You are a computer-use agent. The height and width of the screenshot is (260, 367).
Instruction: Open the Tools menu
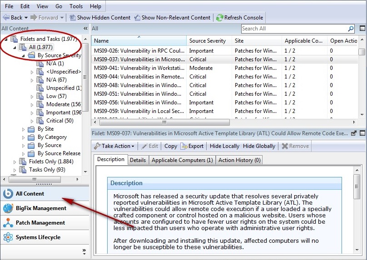(76, 6)
